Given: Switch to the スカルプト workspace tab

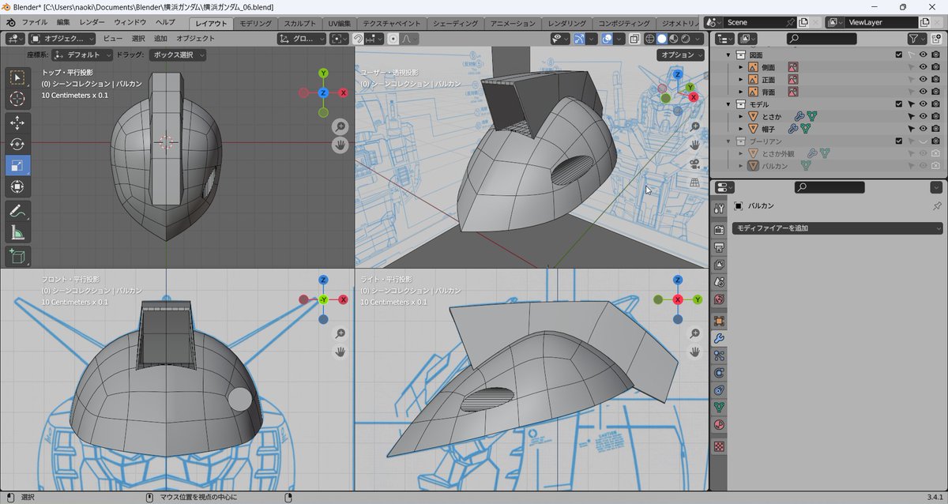Looking at the screenshot, I should 301,24.
